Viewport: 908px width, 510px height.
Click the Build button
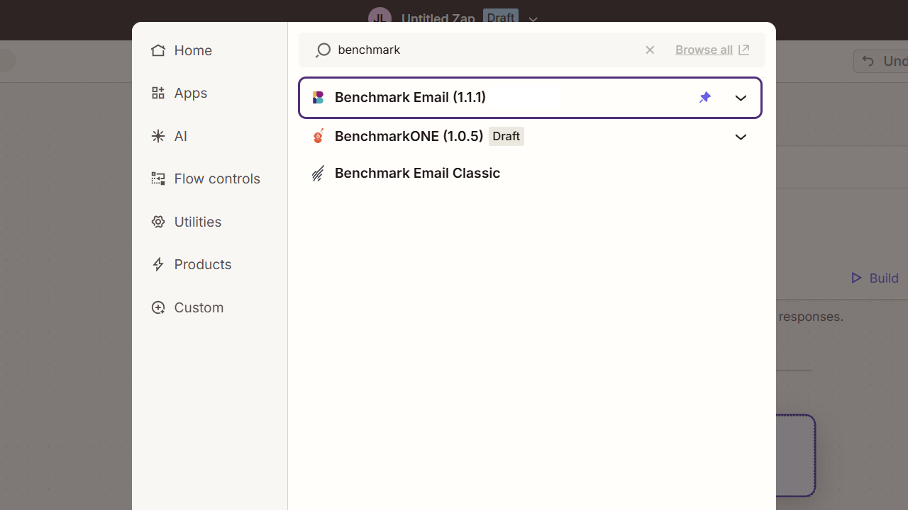click(875, 278)
